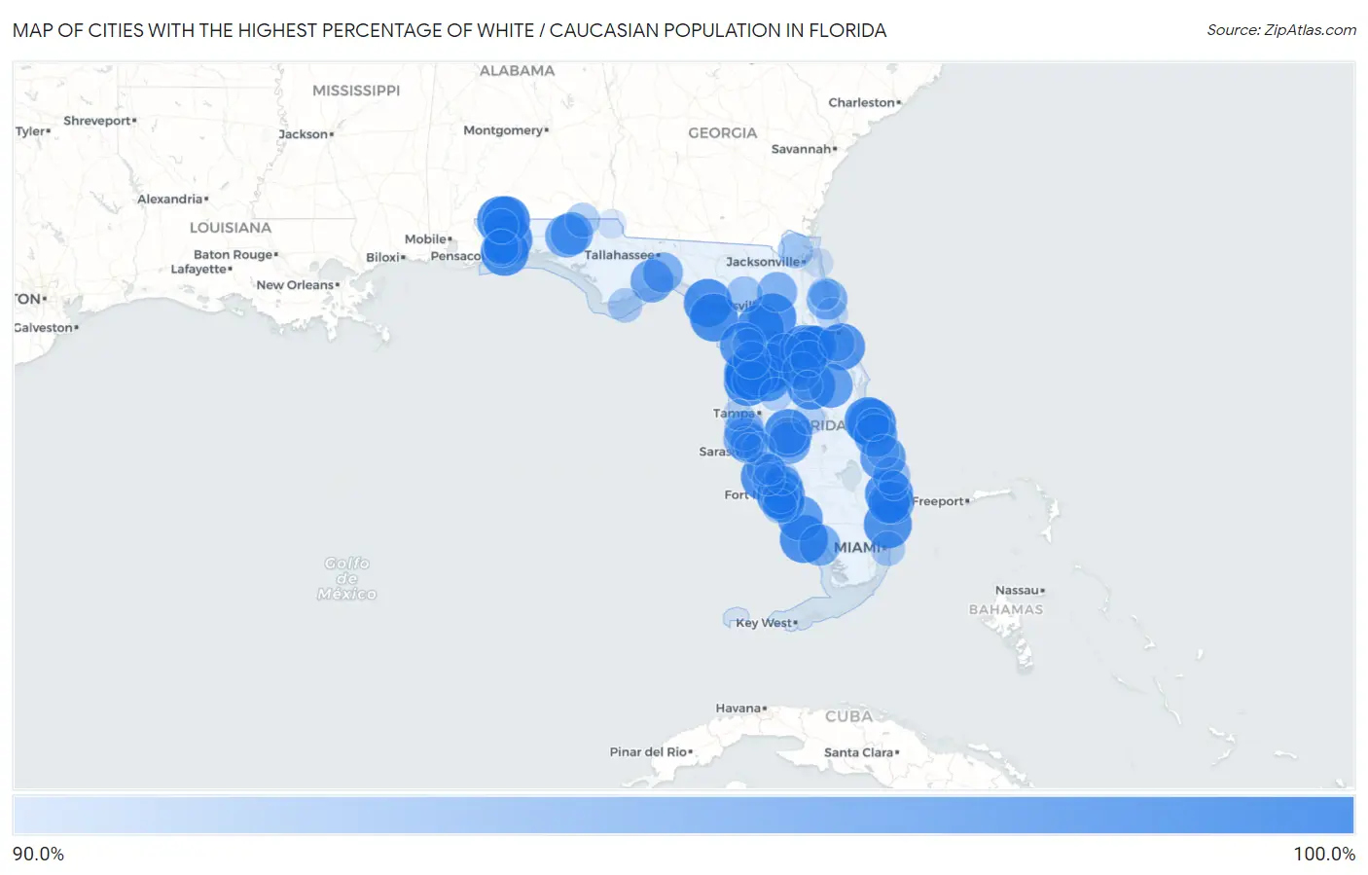Click the Tampa city label
The width and height of the screenshot is (1368, 875).
[x=735, y=414]
